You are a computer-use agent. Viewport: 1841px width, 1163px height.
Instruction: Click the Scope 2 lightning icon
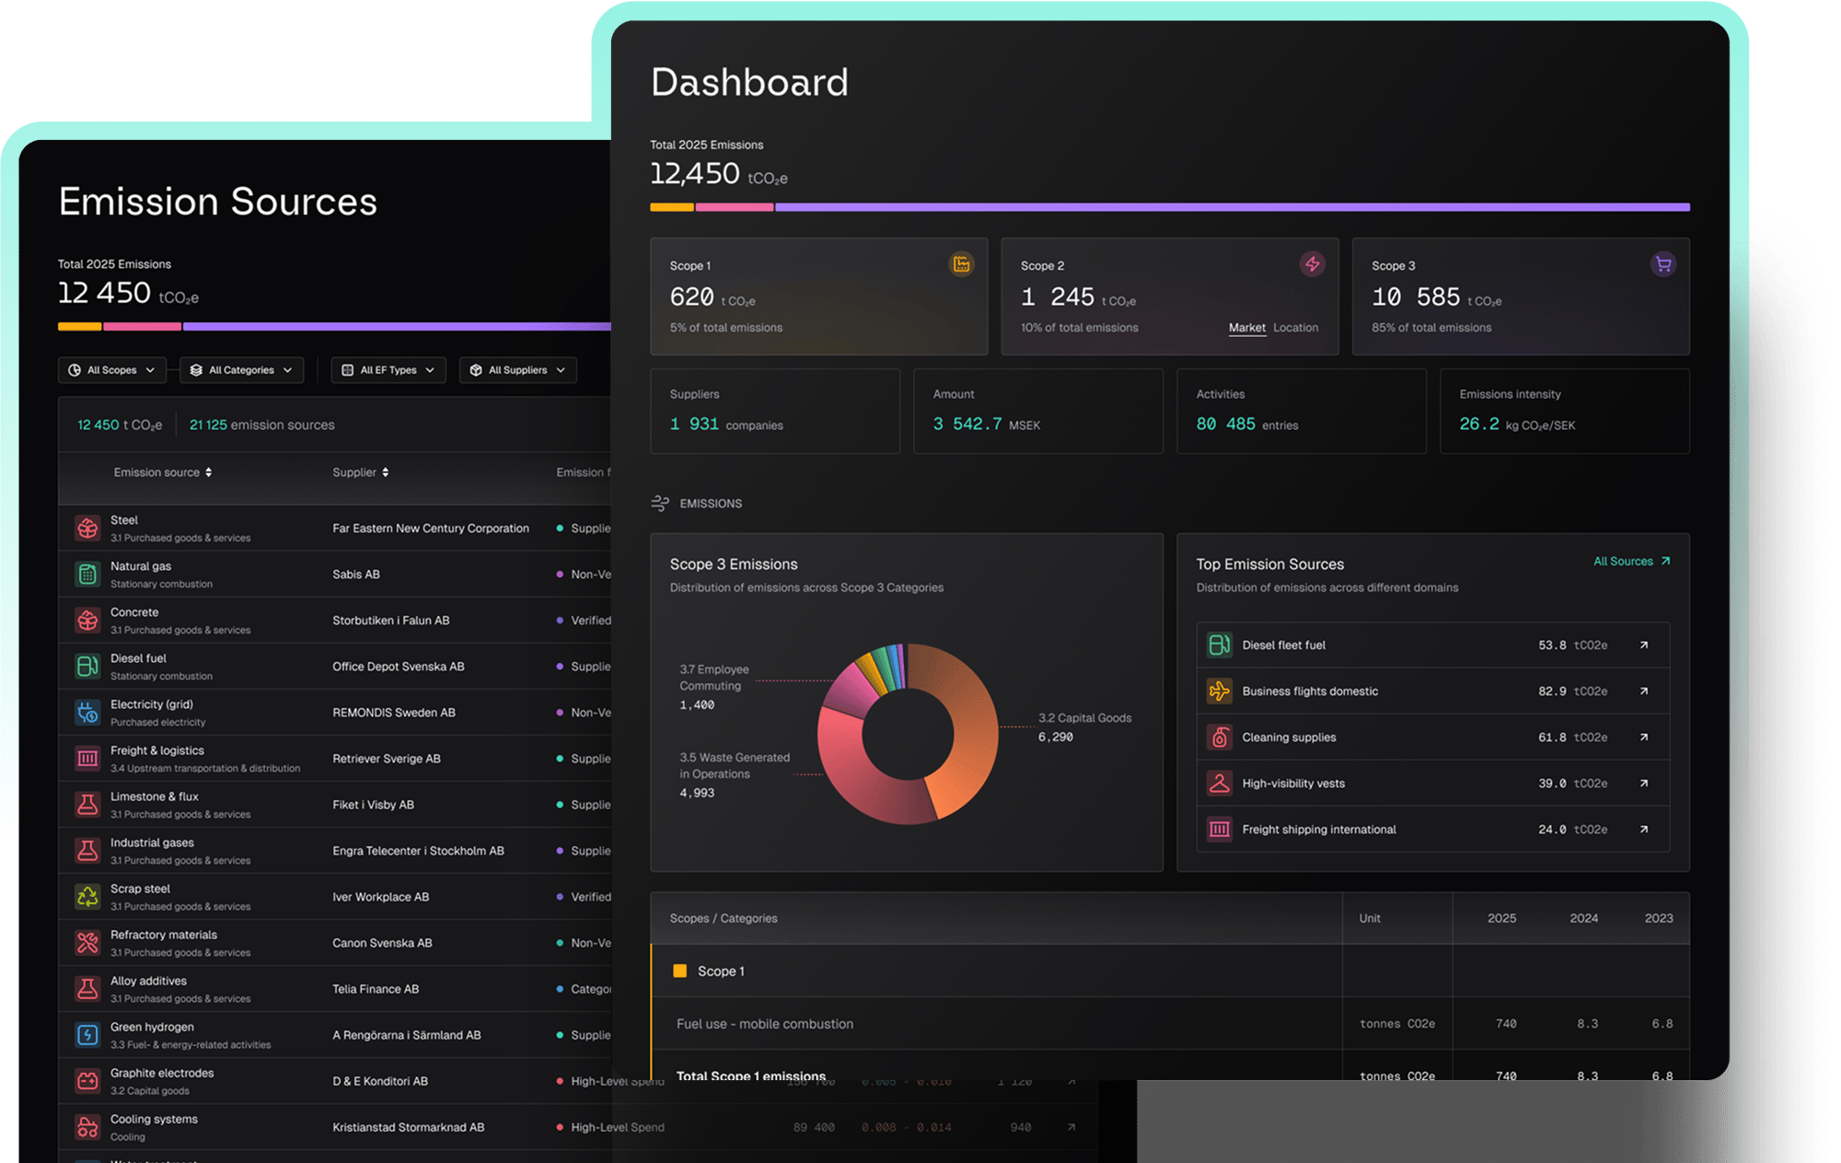[1312, 264]
